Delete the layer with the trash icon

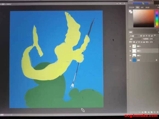coord(158,112)
